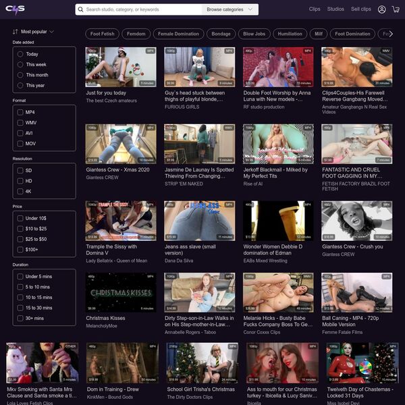Click the search magnifier icon

pyautogui.click(x=81, y=10)
